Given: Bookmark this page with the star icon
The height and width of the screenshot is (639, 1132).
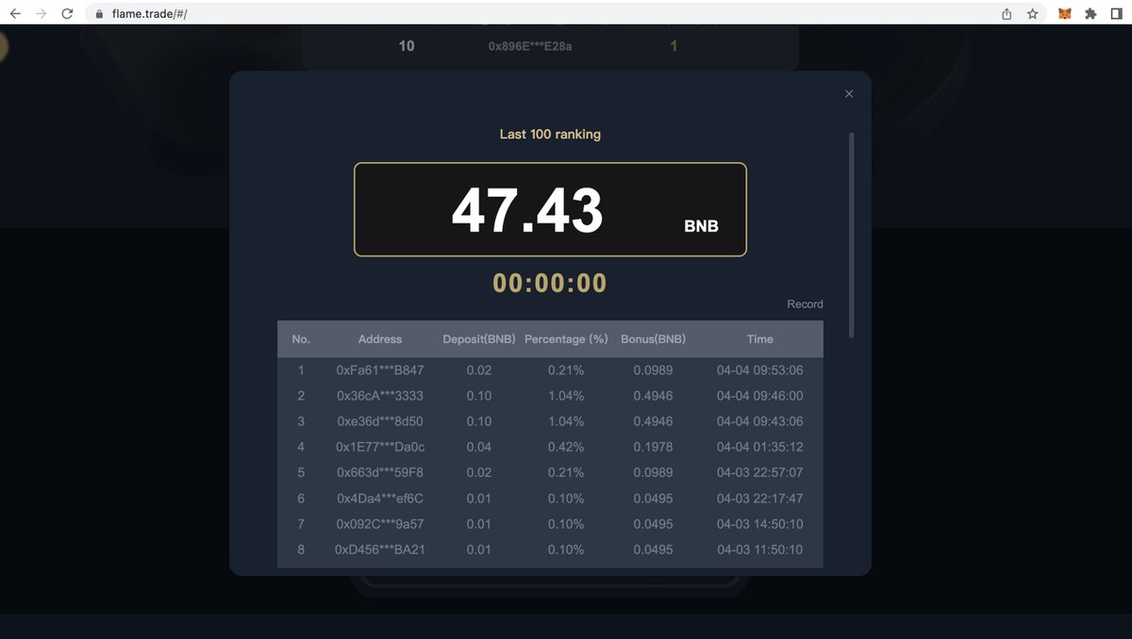Looking at the screenshot, I should click(1032, 14).
